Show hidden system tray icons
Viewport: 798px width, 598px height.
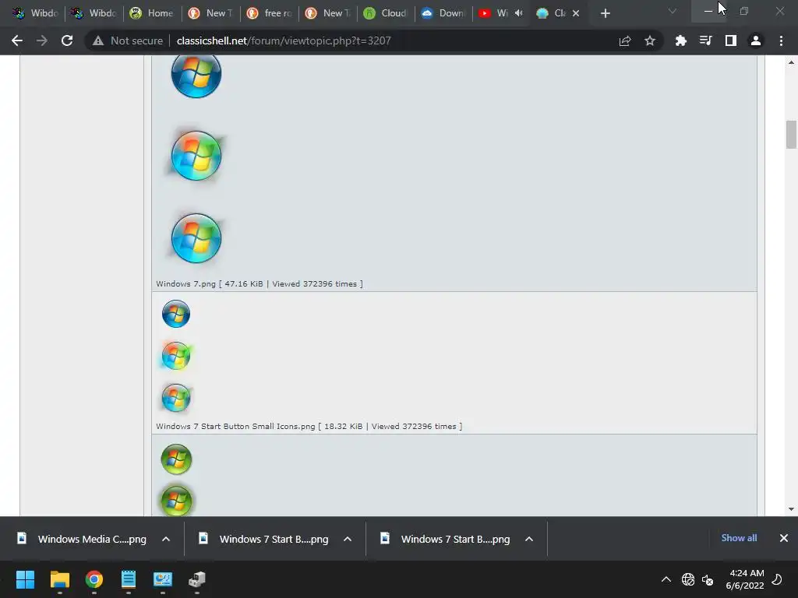666,579
